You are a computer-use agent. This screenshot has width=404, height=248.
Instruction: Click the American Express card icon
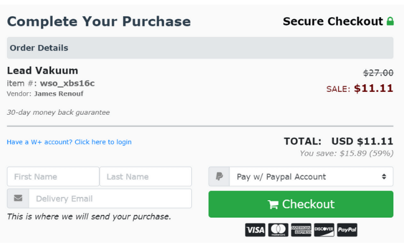(x=301, y=230)
